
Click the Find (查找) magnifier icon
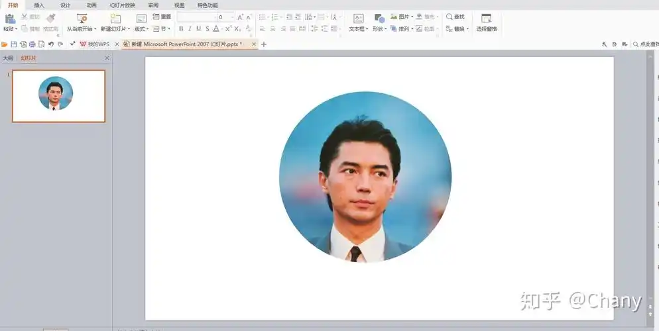(449, 17)
